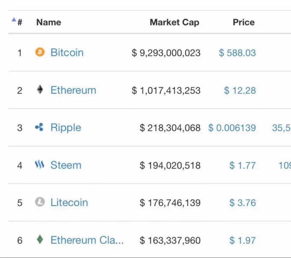Open the Ethereum Cla... coin link
291x258 pixels.
(87, 240)
